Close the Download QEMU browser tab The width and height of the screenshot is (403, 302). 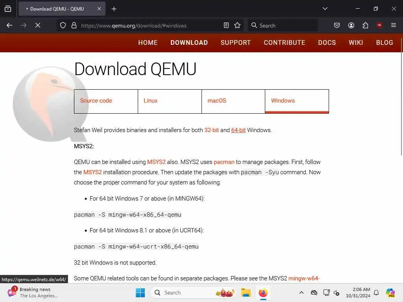[99, 9]
